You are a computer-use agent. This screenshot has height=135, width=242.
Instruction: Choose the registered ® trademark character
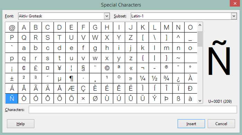tap(166, 68)
